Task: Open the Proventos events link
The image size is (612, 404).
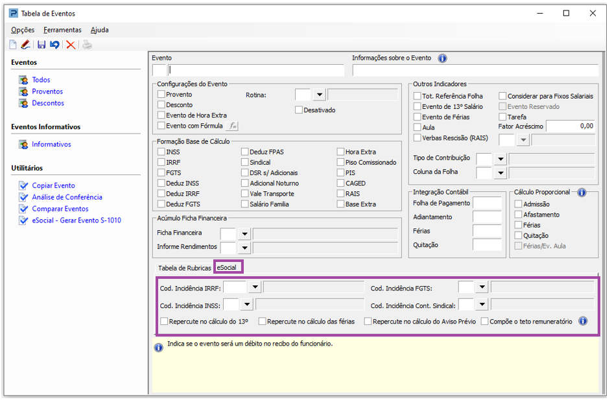Action: [47, 91]
